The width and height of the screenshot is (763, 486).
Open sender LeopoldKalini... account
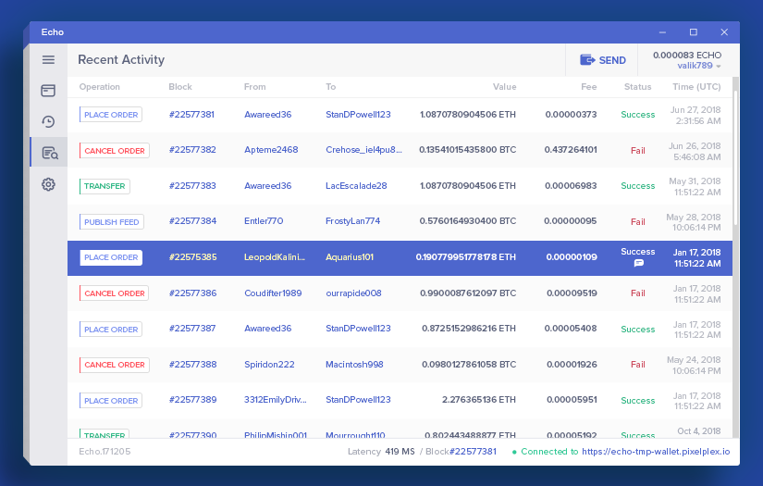[x=275, y=257]
